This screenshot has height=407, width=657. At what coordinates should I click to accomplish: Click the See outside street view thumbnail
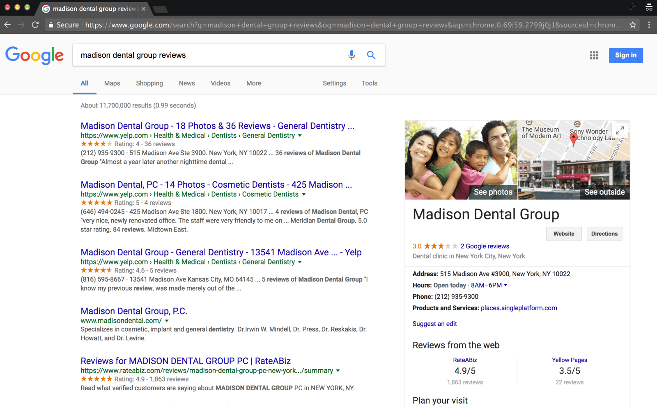pos(574,180)
